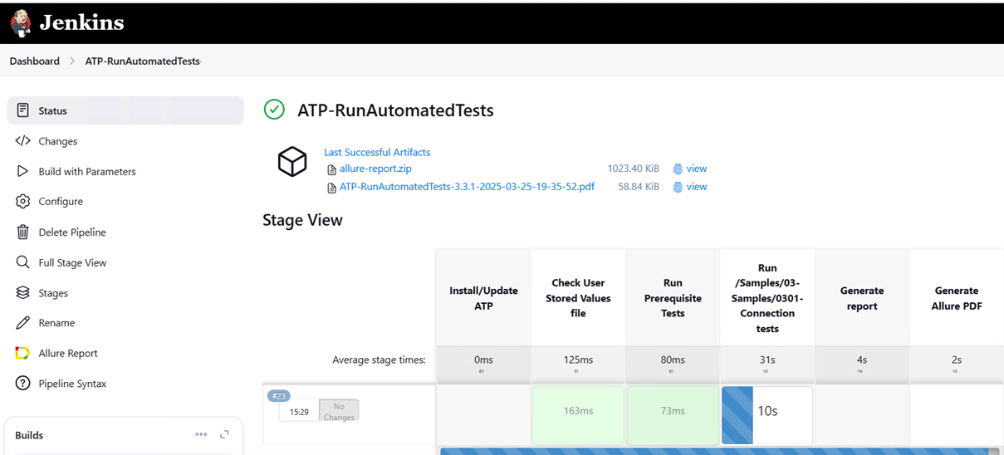Click the Builds panel heading
Viewport: 1004px width, 455px height.
coord(29,435)
